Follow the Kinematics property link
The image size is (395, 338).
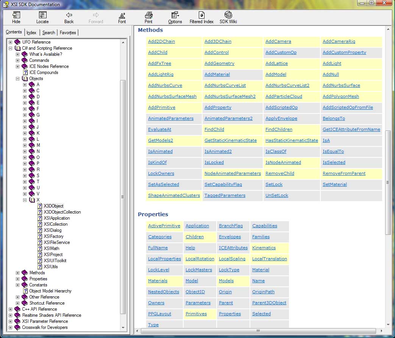264,248
